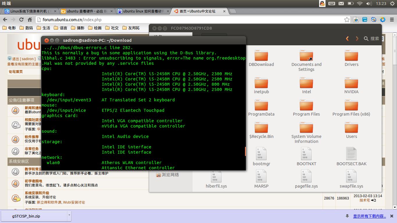
Task: Open the inetpub folder
Action: pyautogui.click(x=261, y=86)
